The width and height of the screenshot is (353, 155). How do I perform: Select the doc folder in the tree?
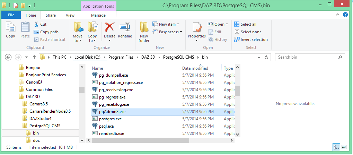click(36, 140)
